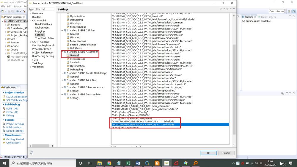
Task: Expand the Sources folder in Project Explorer
Action: (x=5, y=42)
